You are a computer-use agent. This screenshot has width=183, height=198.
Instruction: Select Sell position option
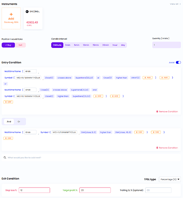[x=20, y=45]
